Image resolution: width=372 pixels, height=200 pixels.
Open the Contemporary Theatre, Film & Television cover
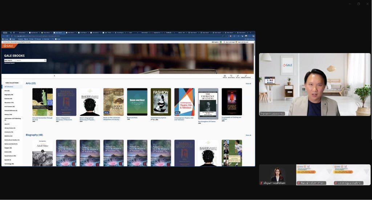click(x=184, y=102)
